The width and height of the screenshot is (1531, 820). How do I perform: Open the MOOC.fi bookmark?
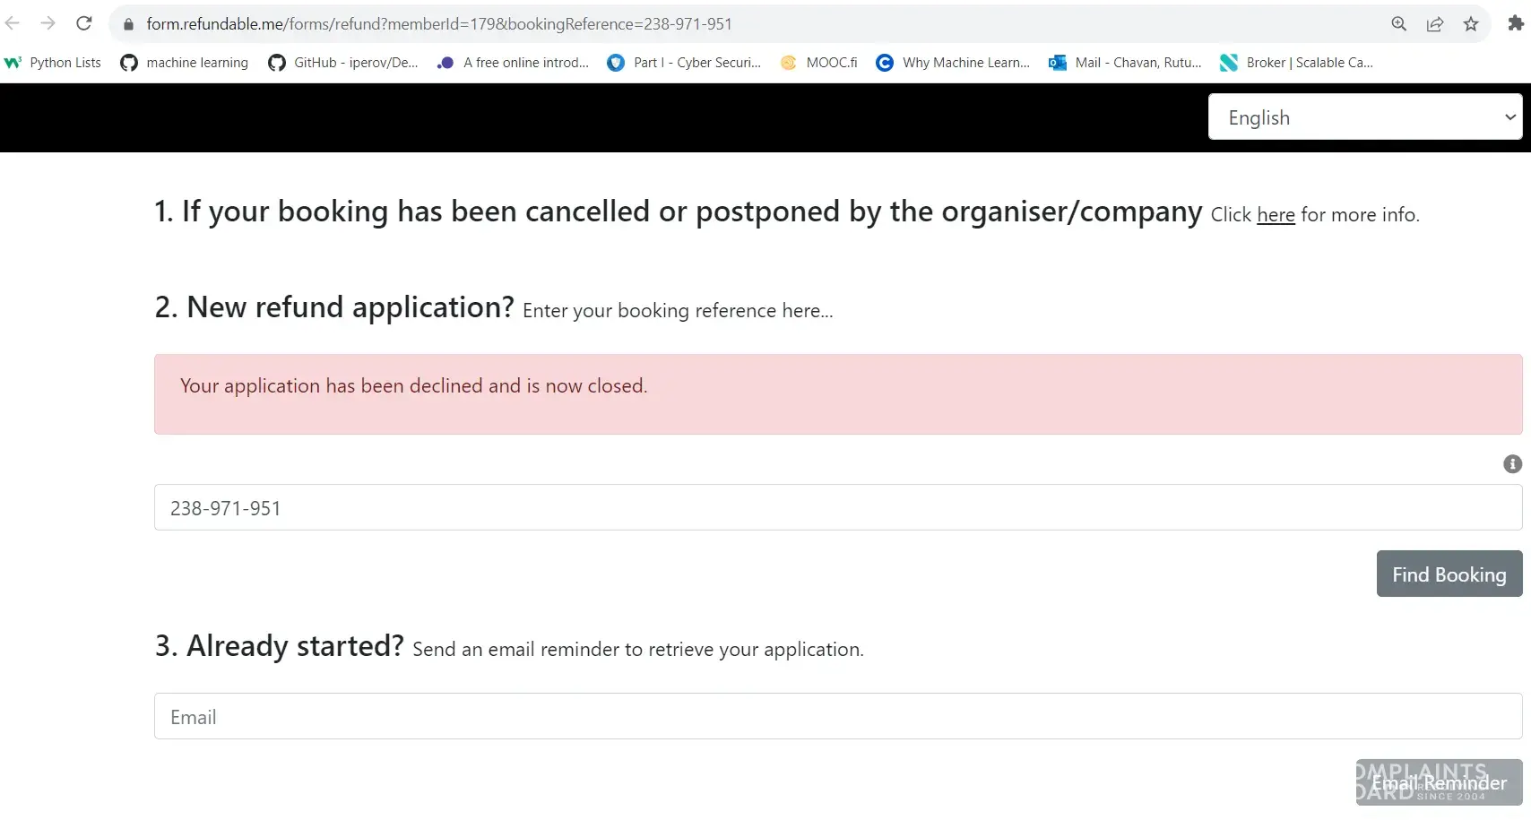[x=819, y=63]
